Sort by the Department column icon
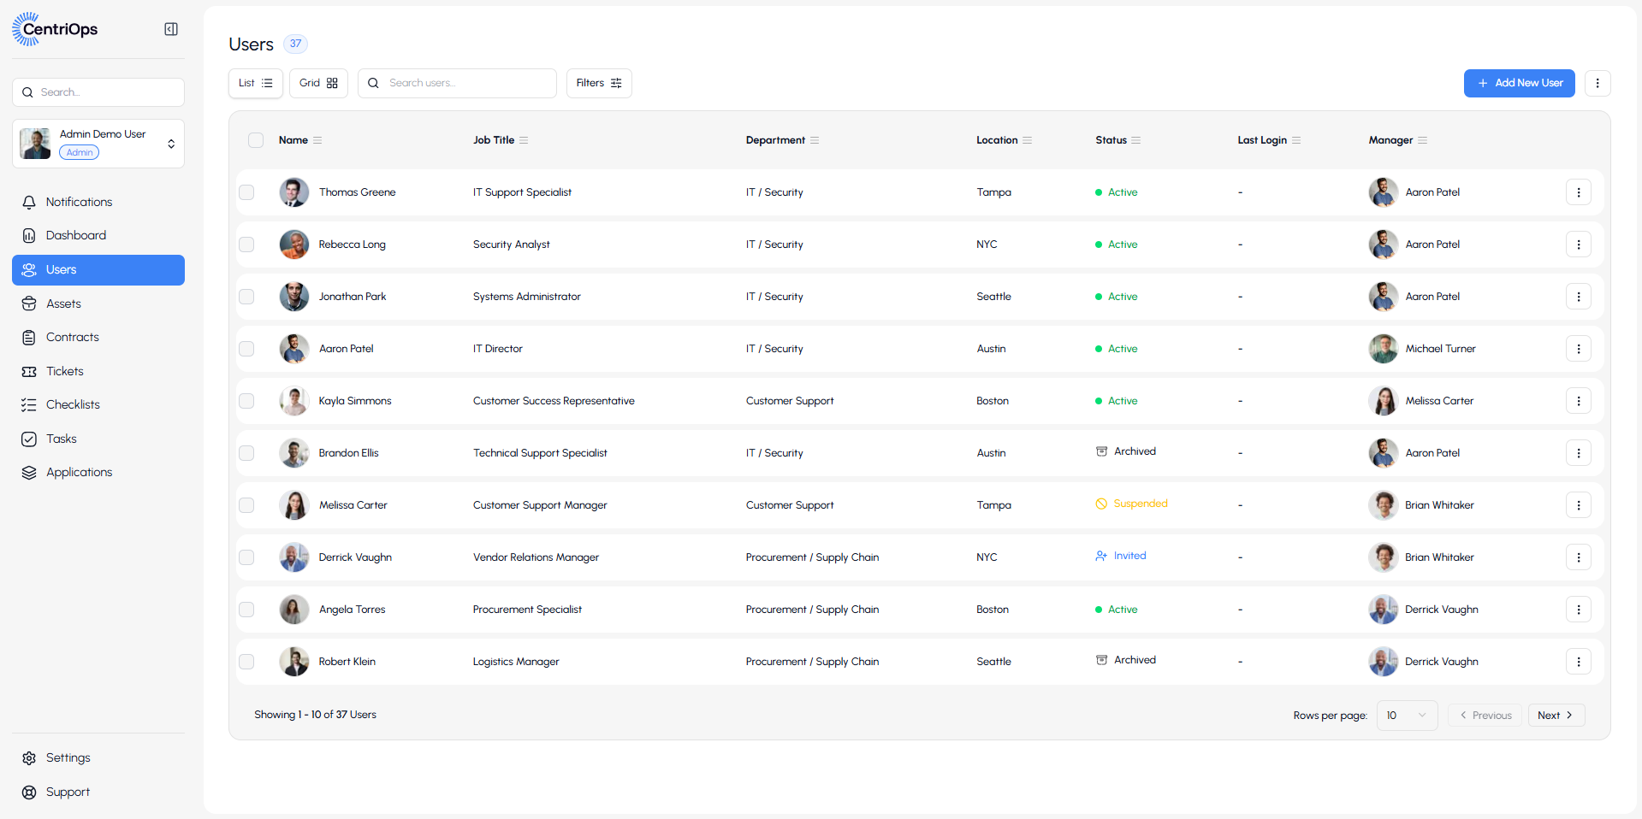This screenshot has width=1642, height=819. click(x=815, y=140)
